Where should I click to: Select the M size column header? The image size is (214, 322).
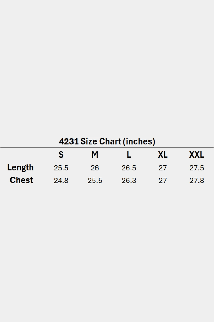pyautogui.click(x=95, y=155)
